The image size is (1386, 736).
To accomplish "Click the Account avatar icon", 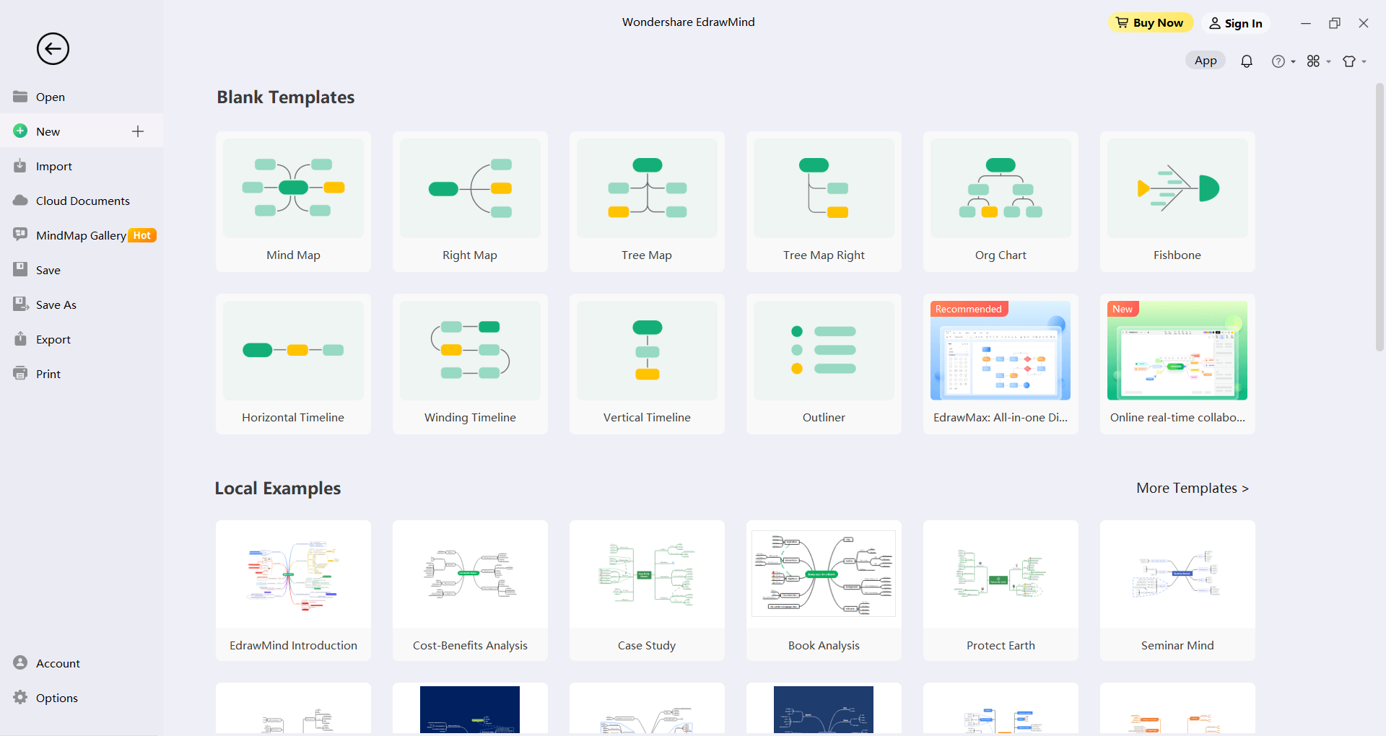I will point(20,662).
